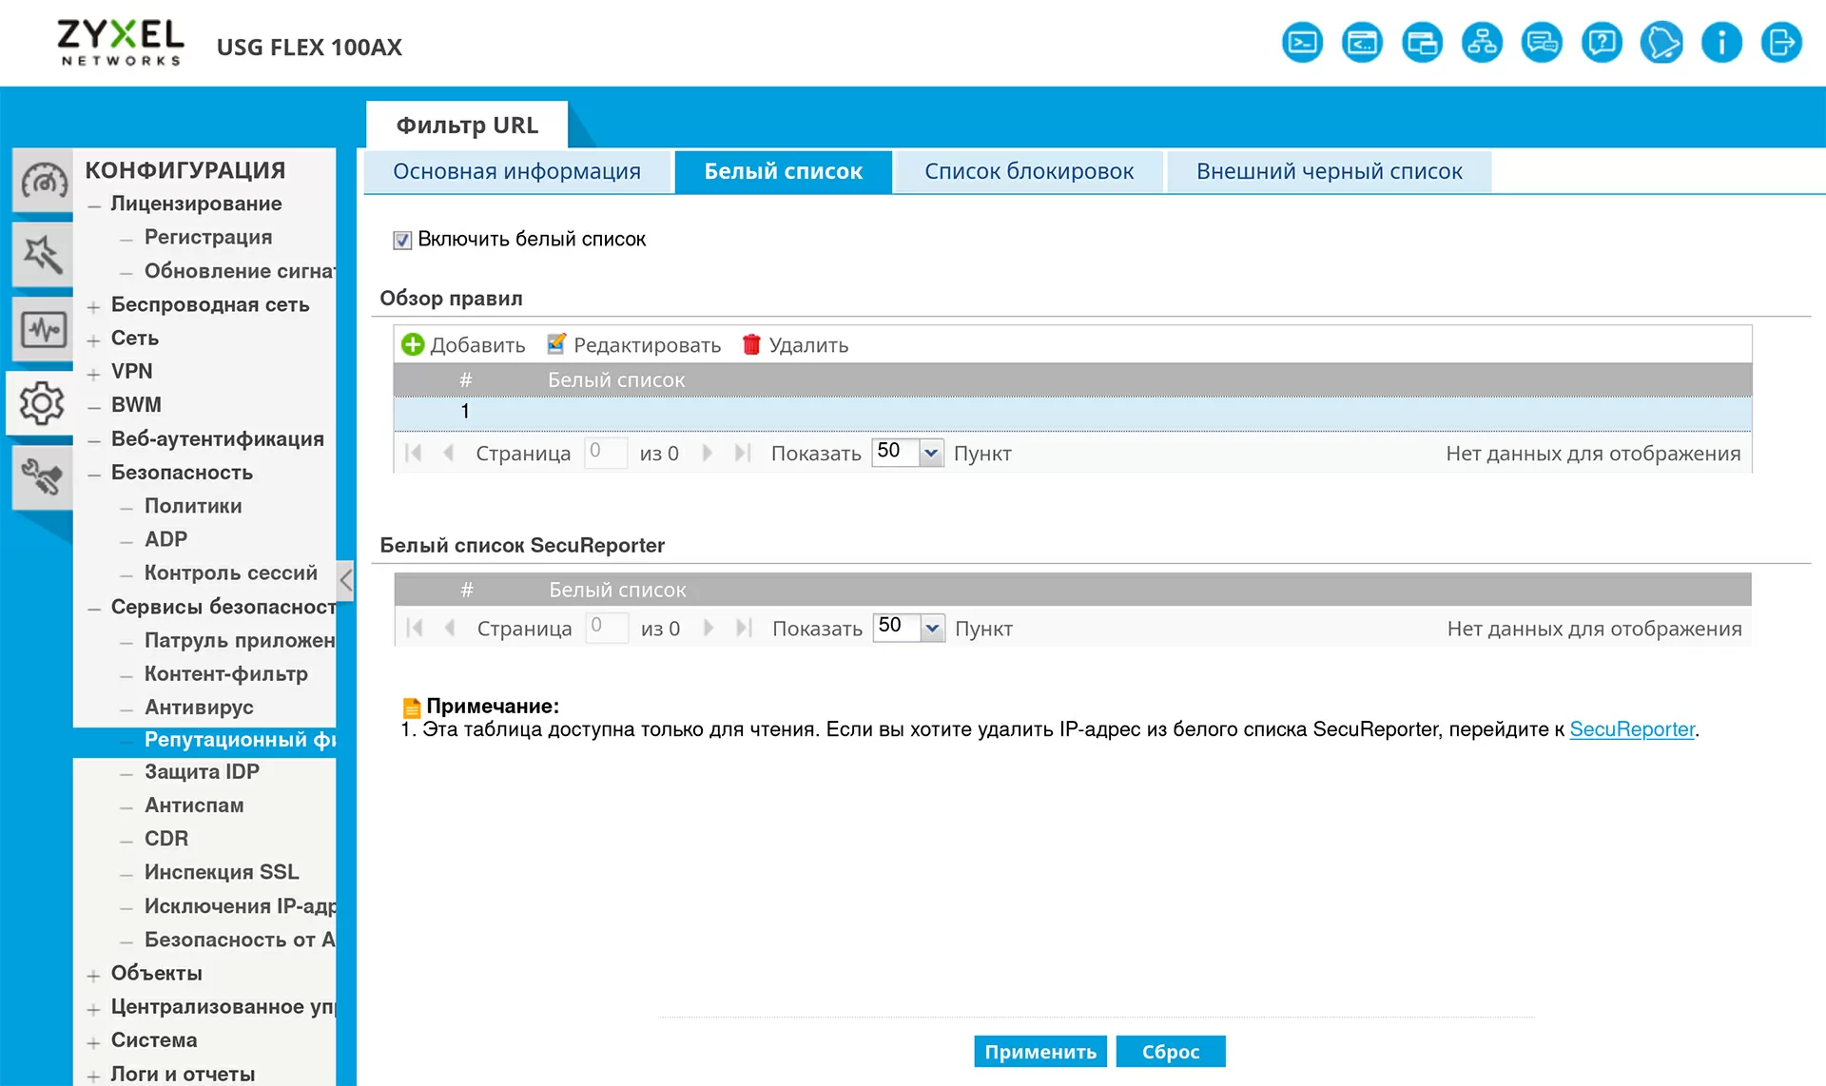This screenshot has height=1086, width=1826.
Task: Expand the Логи и отчеты tree node
Action: point(93,1076)
